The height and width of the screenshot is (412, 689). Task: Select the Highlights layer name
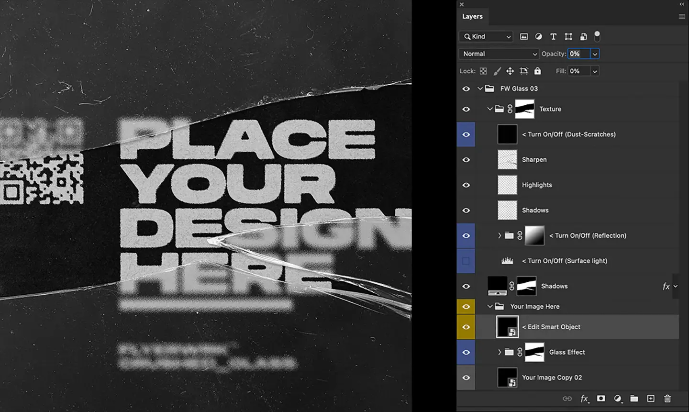537,185
